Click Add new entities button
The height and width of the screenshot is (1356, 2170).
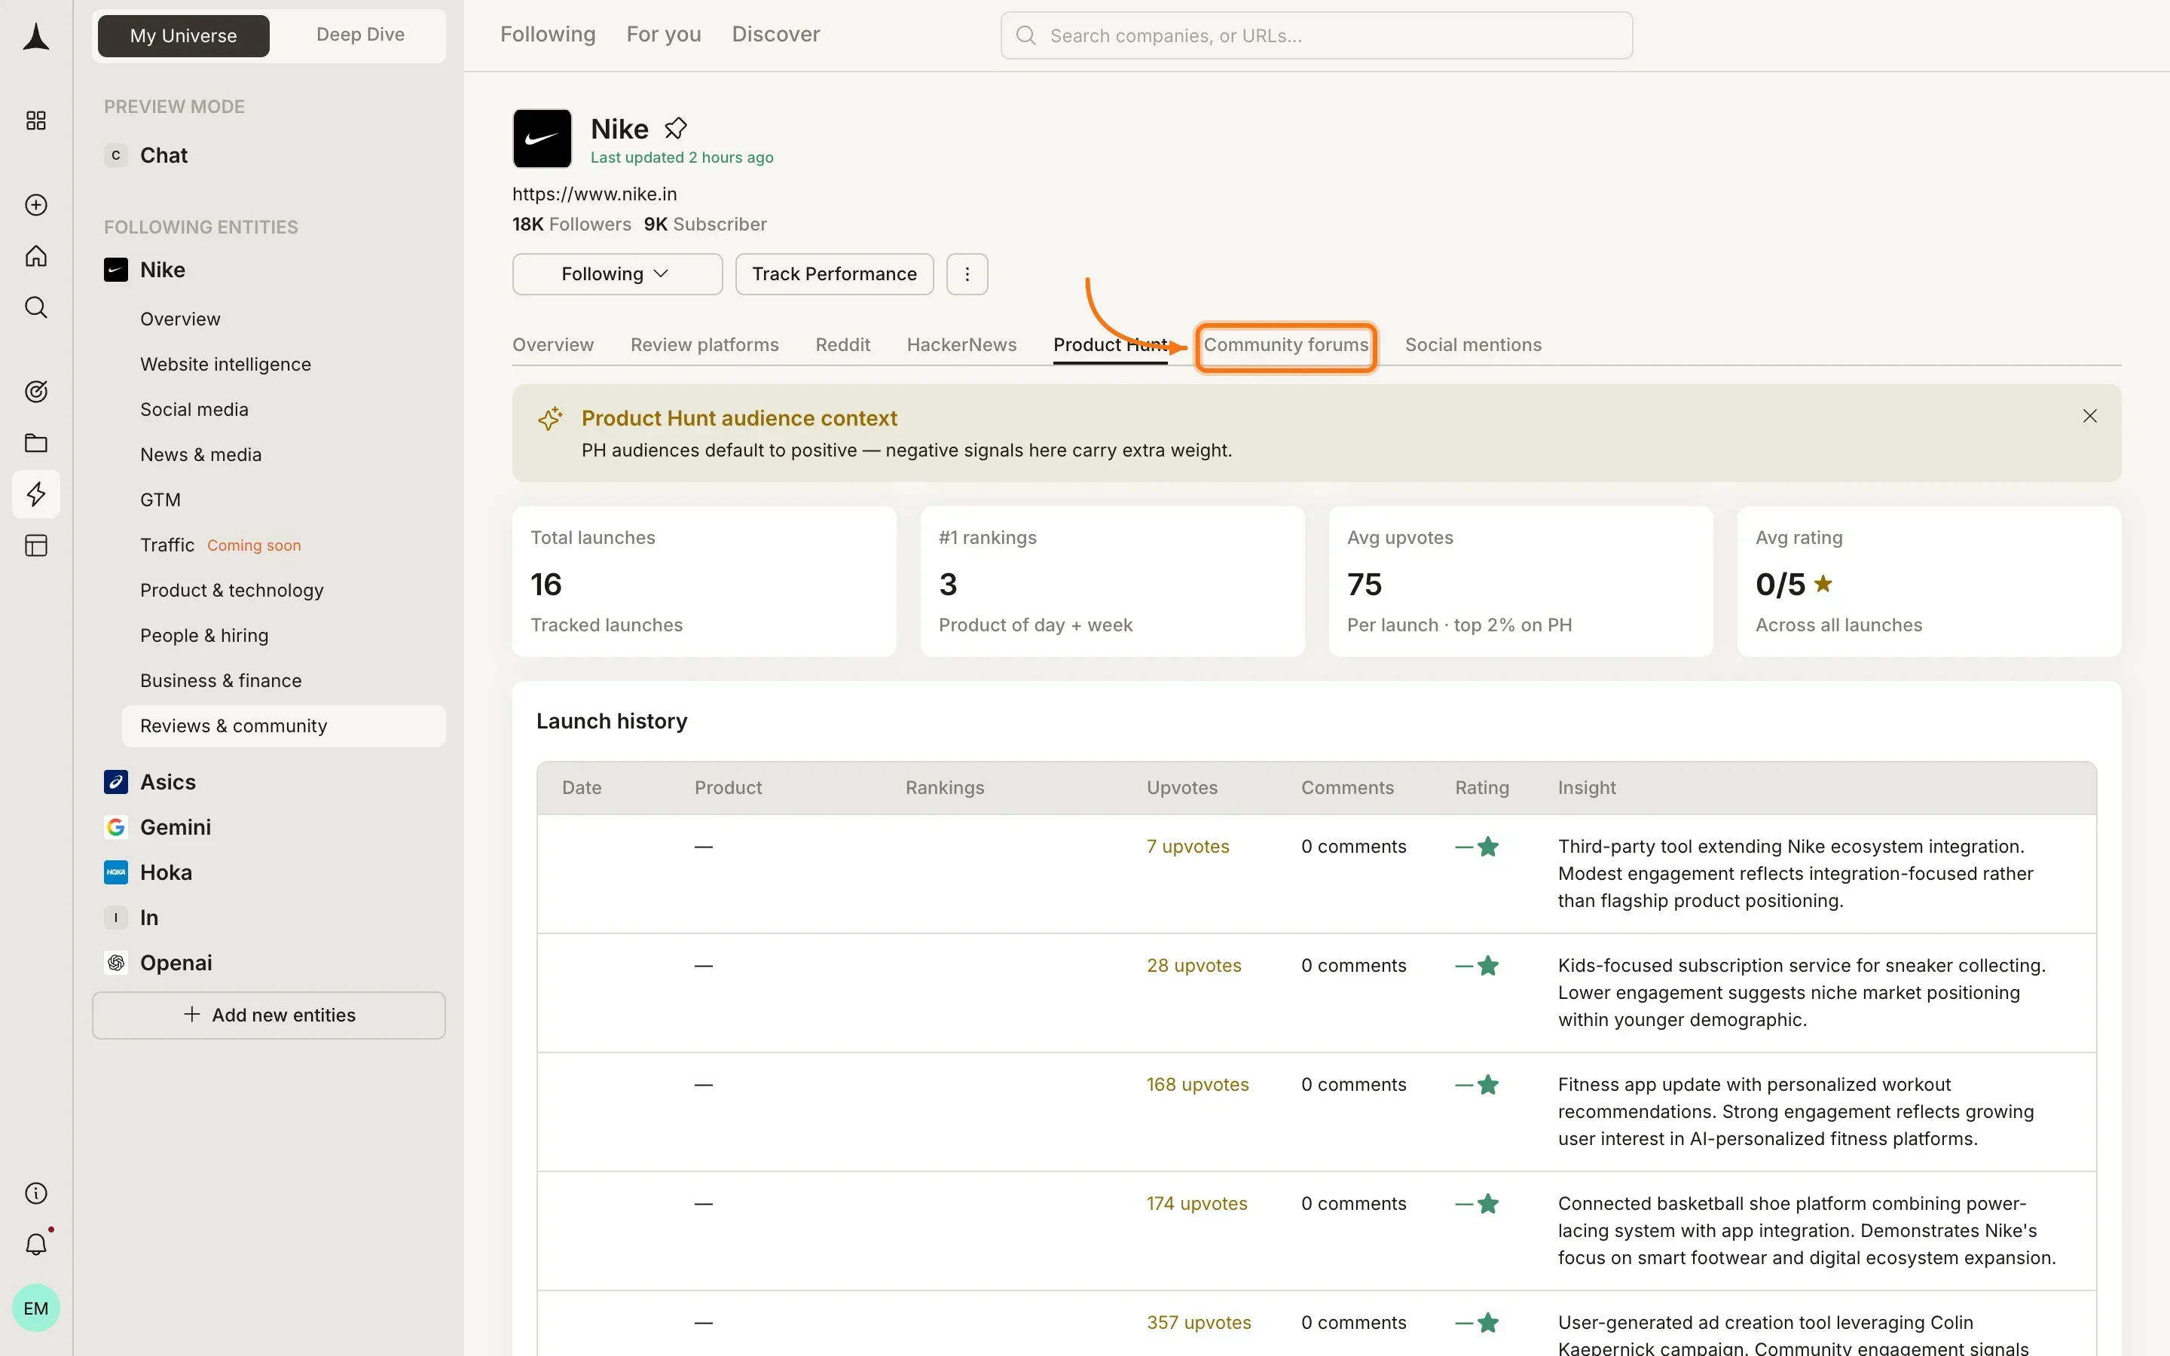pyautogui.click(x=269, y=1015)
